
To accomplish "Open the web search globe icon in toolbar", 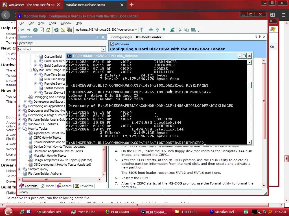I will click(x=56, y=30).
